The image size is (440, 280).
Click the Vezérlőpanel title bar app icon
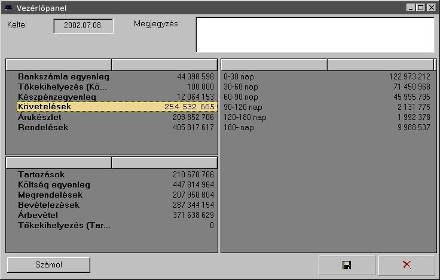(8, 8)
